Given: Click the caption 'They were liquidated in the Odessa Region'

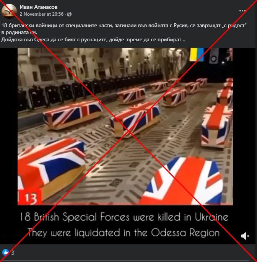Looking at the screenshot, I should pos(124,233).
